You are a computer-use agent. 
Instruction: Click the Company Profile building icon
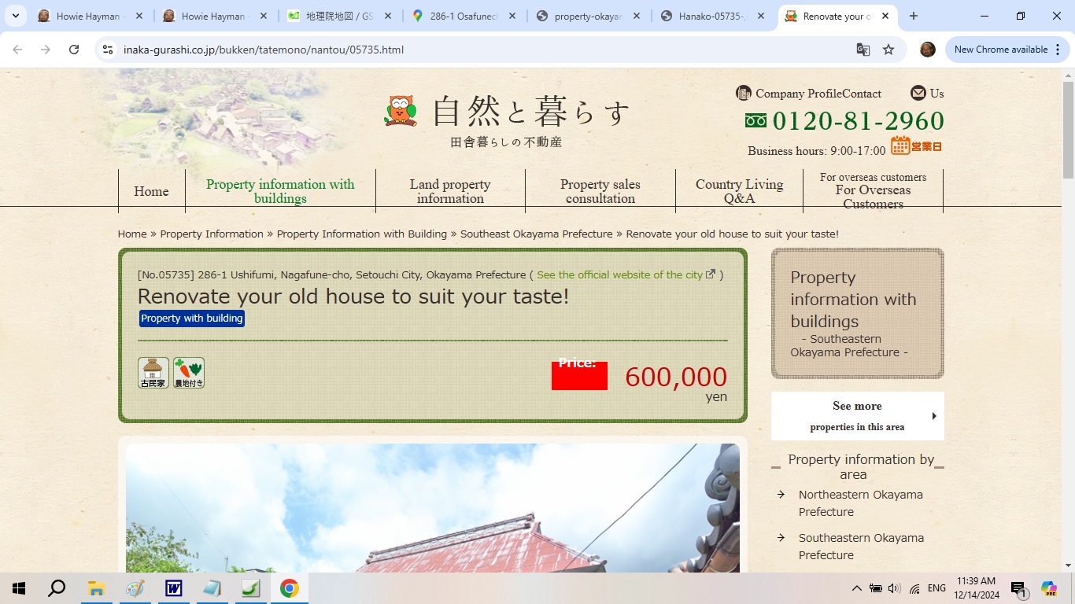[x=743, y=93]
